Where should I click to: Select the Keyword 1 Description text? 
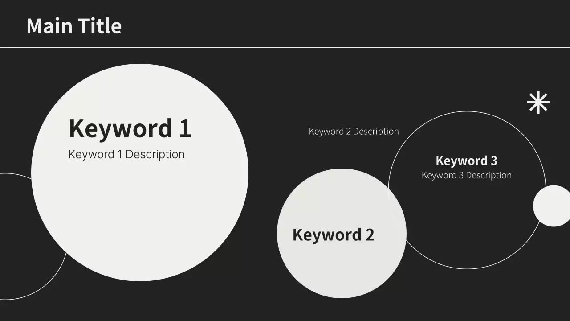coord(126,154)
